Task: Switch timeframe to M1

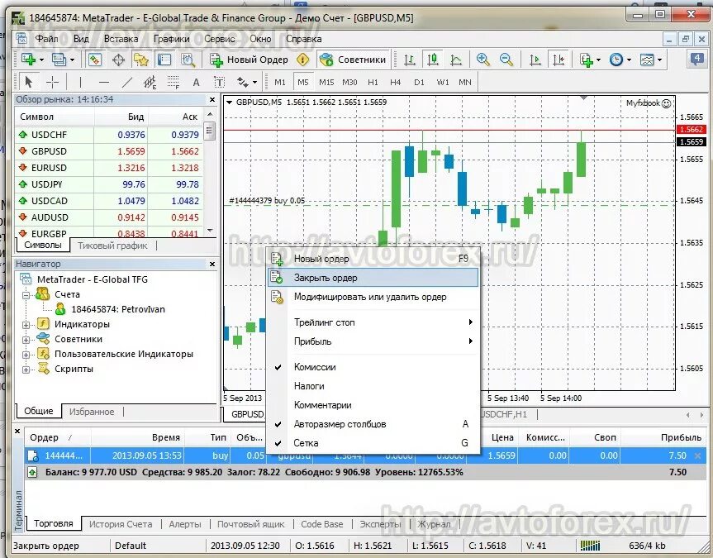Action: click(x=280, y=83)
